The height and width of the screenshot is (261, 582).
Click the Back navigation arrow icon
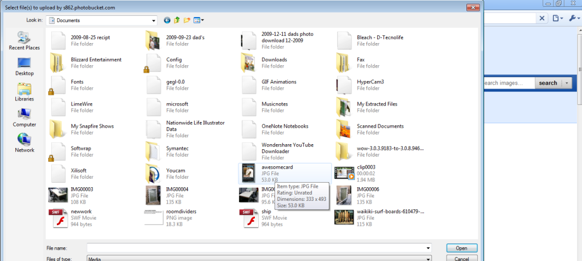167,20
